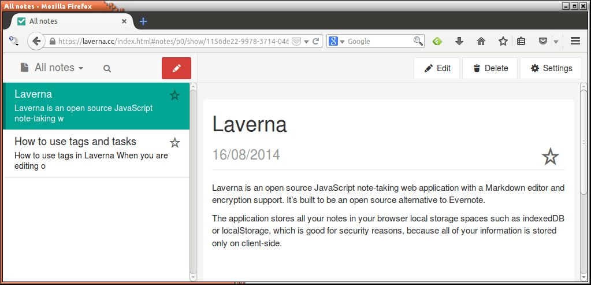
Task: Click the lock icon in the address bar
Action: pos(53,41)
